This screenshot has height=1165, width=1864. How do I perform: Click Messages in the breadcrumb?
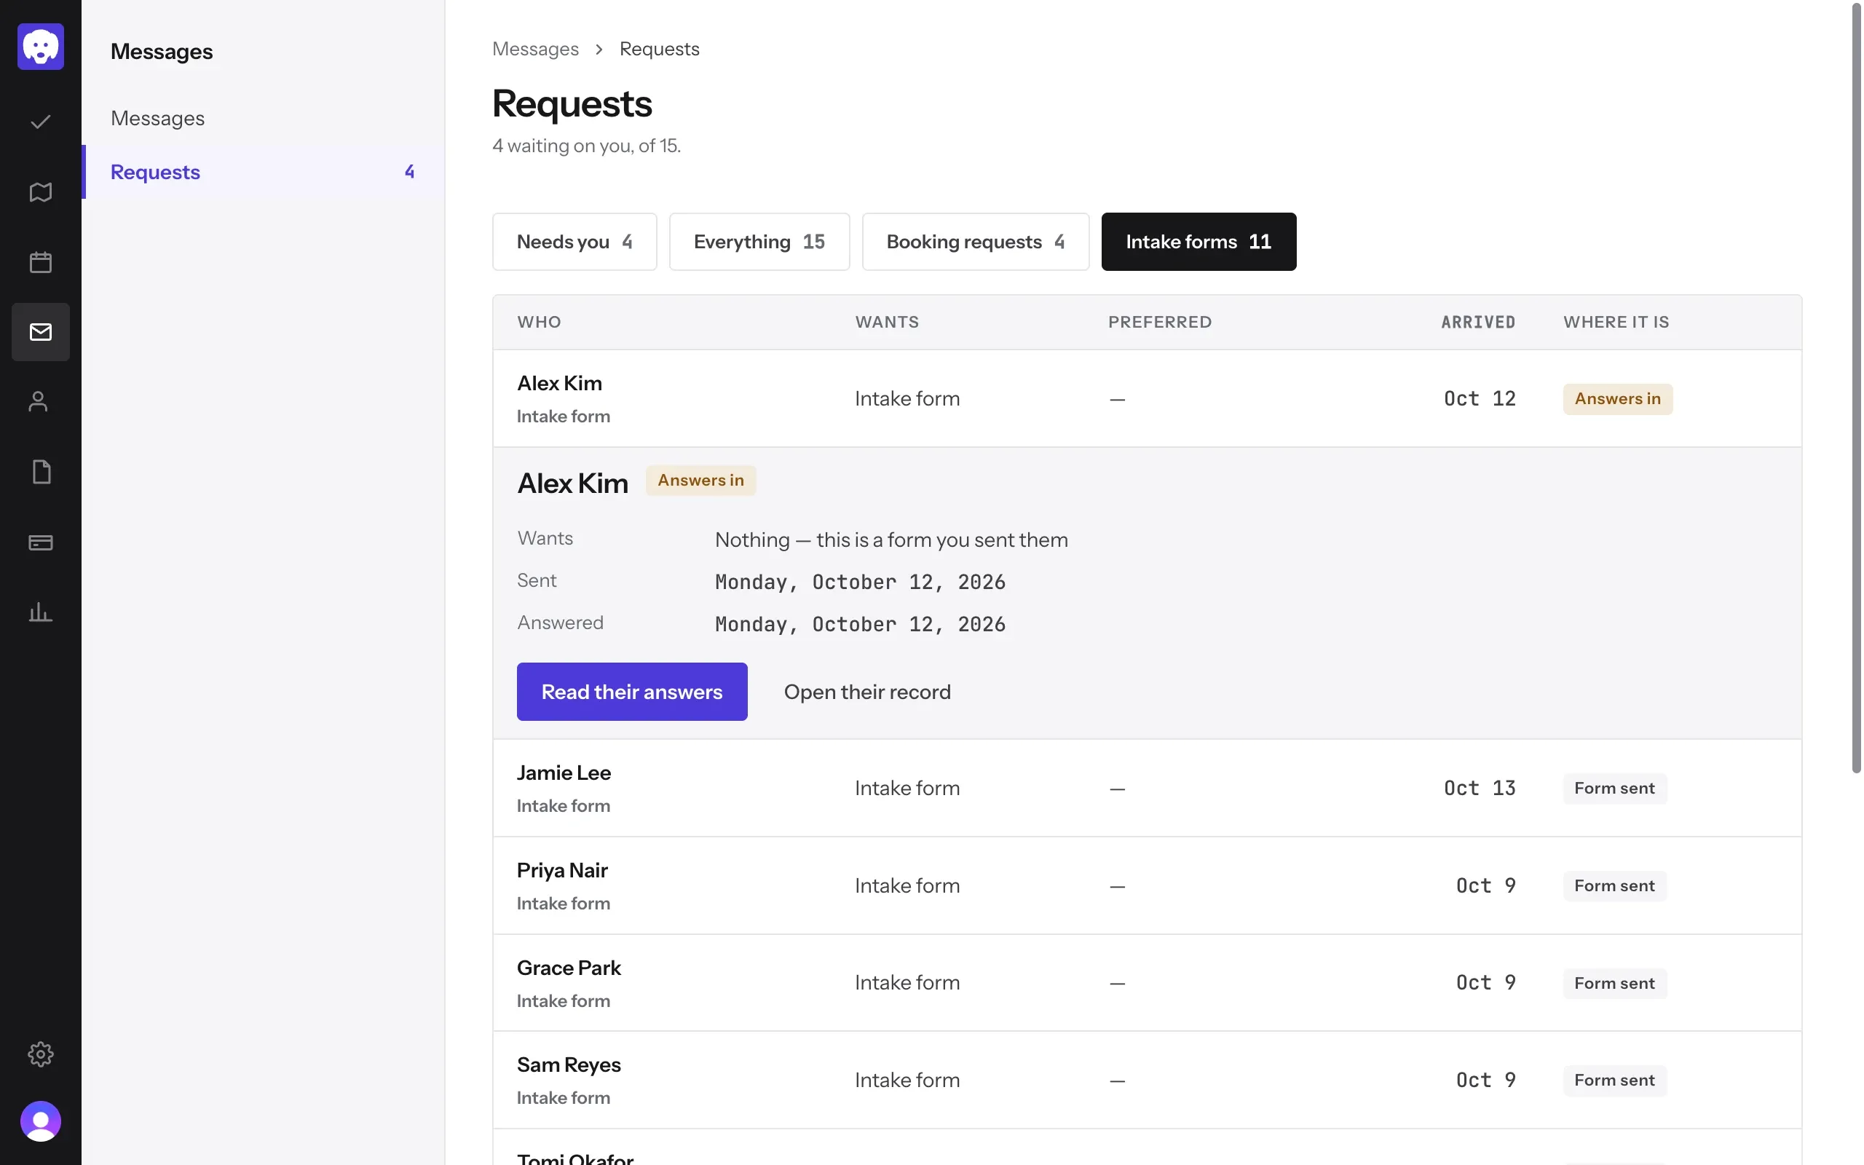tap(535, 50)
